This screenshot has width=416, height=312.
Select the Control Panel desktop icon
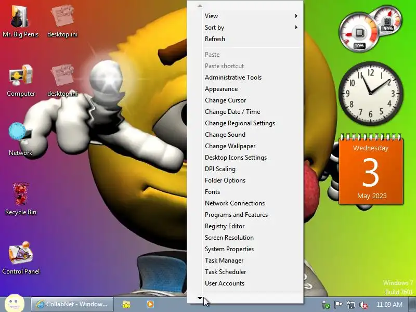(21, 257)
